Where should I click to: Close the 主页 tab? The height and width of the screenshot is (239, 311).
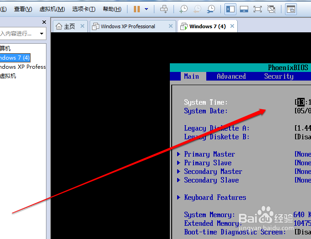coord(82,26)
